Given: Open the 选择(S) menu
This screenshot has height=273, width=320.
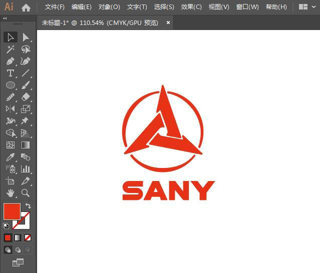Looking at the screenshot, I should pos(164,7).
